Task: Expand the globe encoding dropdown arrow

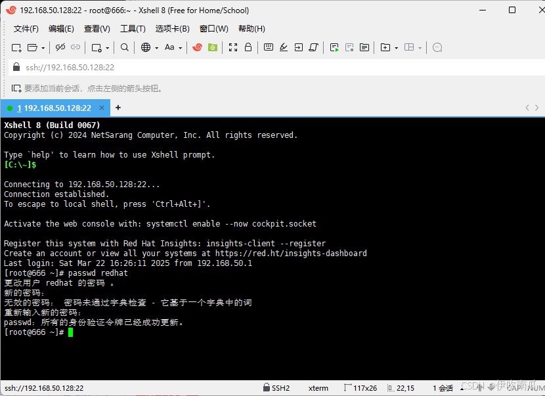Action: tap(157, 48)
